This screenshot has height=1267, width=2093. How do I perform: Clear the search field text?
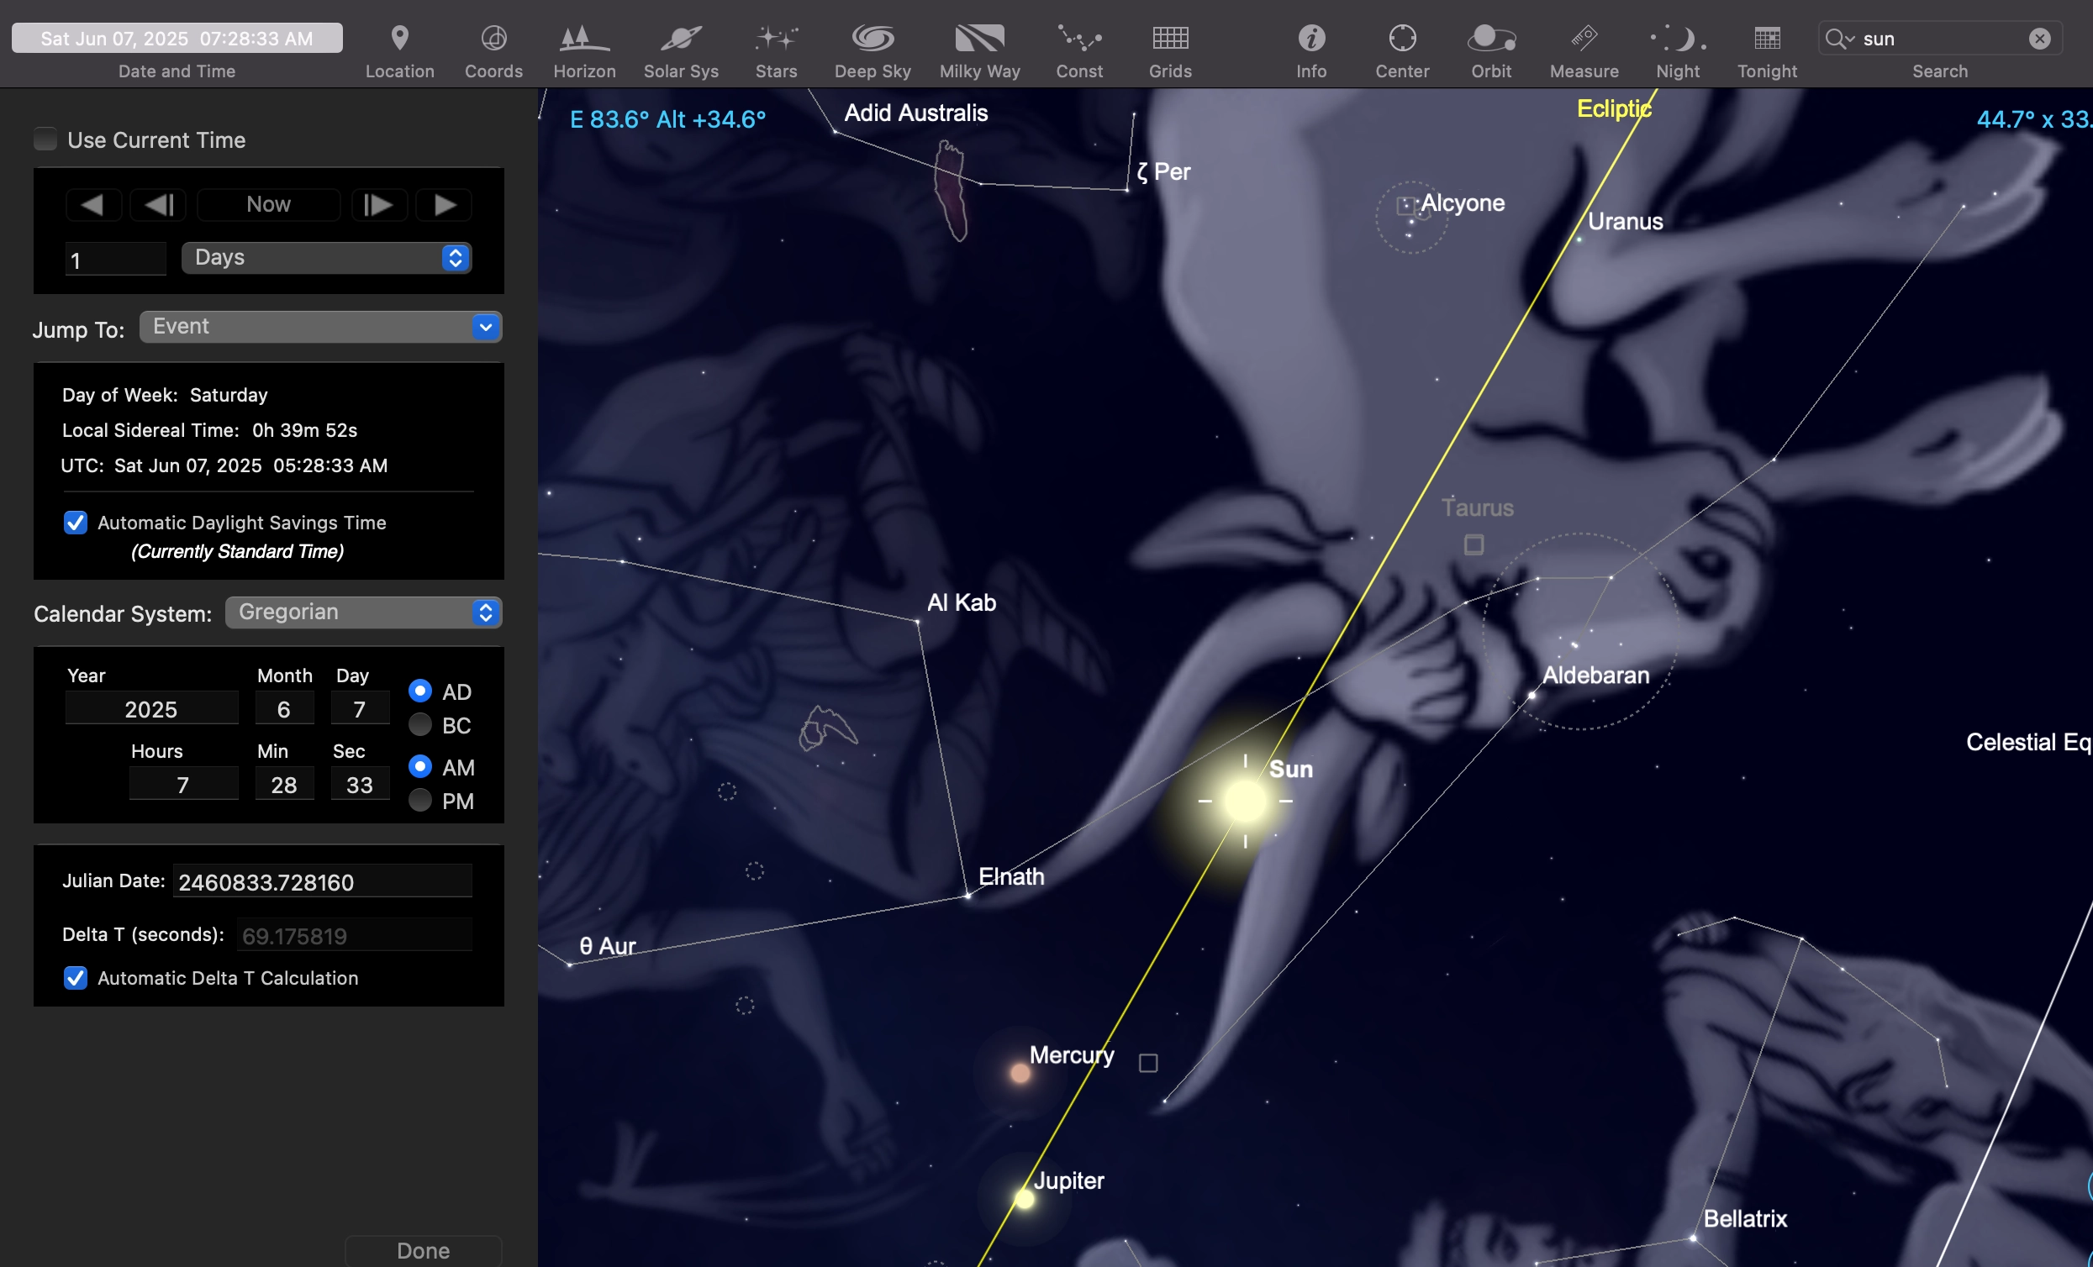pos(2038,39)
